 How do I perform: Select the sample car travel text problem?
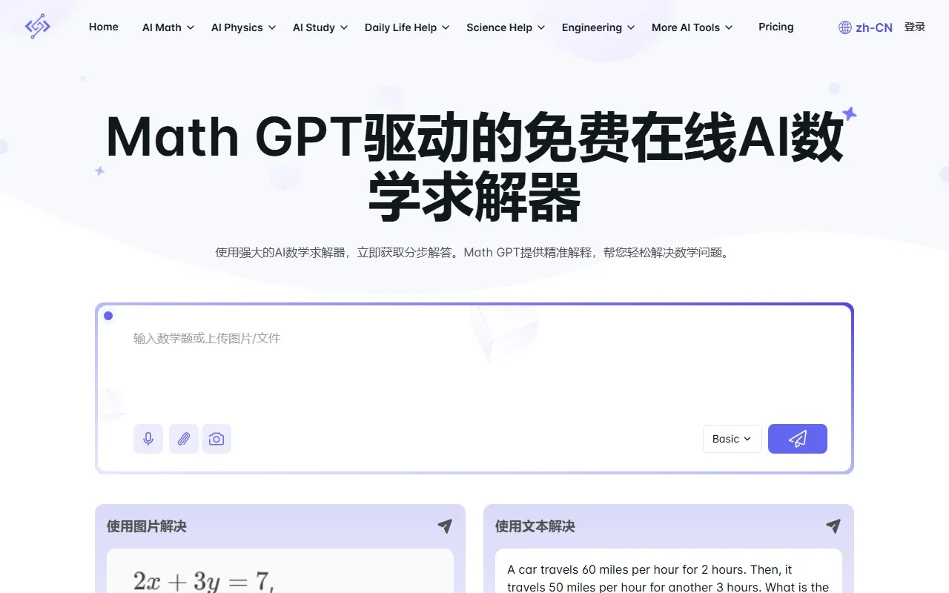(x=667, y=578)
